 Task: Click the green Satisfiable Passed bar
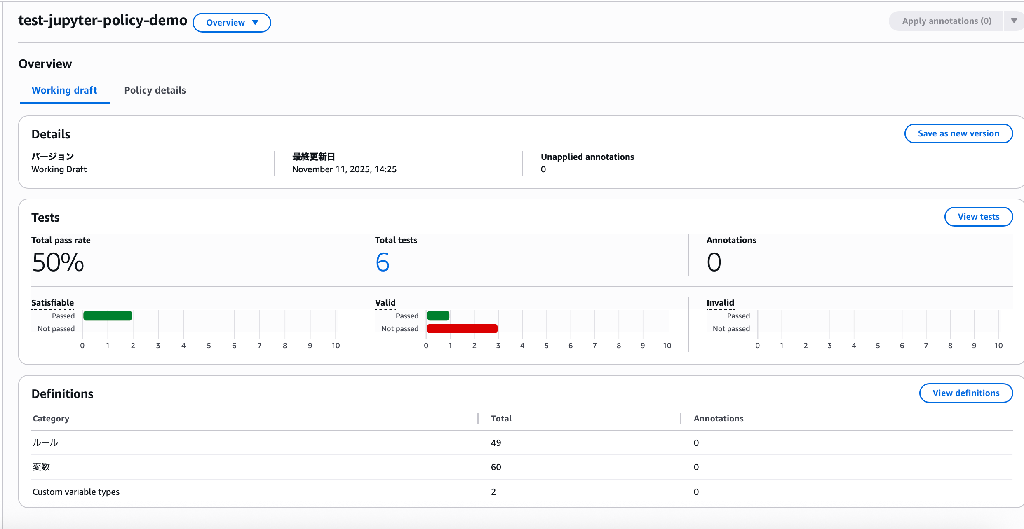pyautogui.click(x=108, y=316)
